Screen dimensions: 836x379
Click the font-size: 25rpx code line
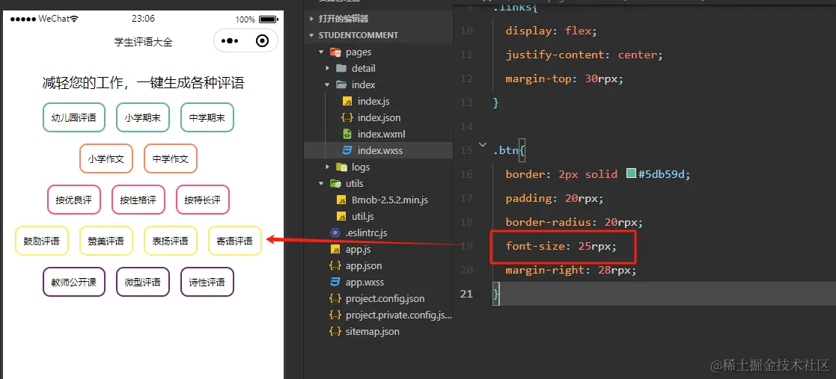click(561, 247)
